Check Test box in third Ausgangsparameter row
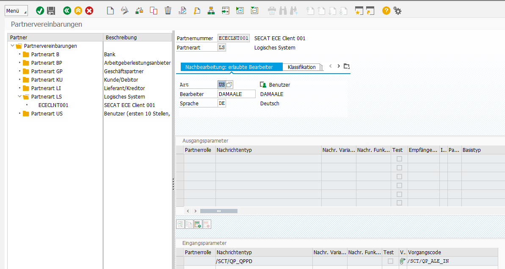The image size is (505, 269). tap(399, 177)
